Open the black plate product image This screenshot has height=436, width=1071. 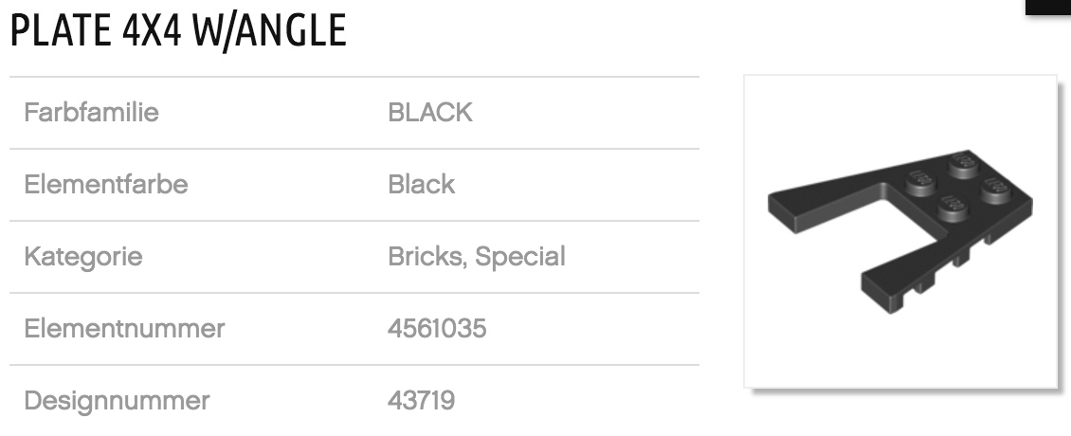click(x=899, y=230)
